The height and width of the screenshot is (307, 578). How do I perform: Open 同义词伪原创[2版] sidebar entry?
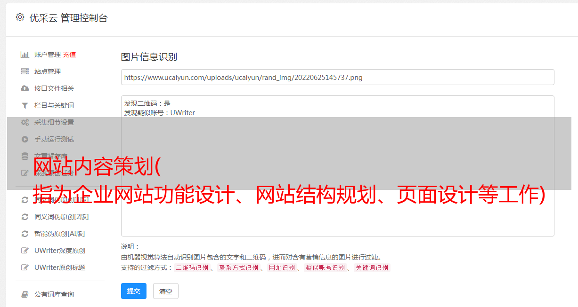coord(62,217)
